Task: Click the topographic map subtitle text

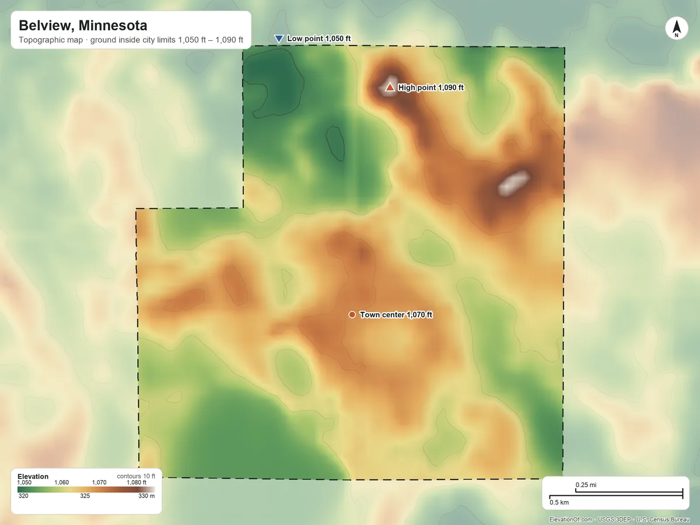Action: pyautogui.click(x=131, y=40)
